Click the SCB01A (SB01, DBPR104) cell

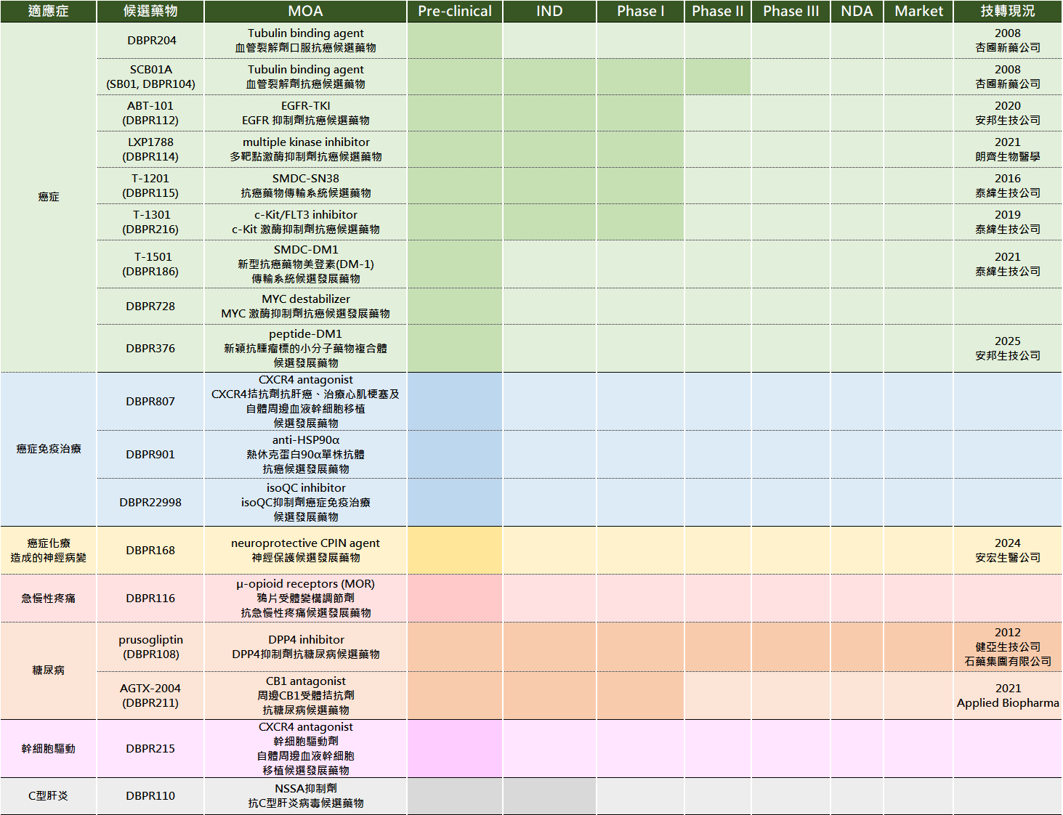coord(151,77)
